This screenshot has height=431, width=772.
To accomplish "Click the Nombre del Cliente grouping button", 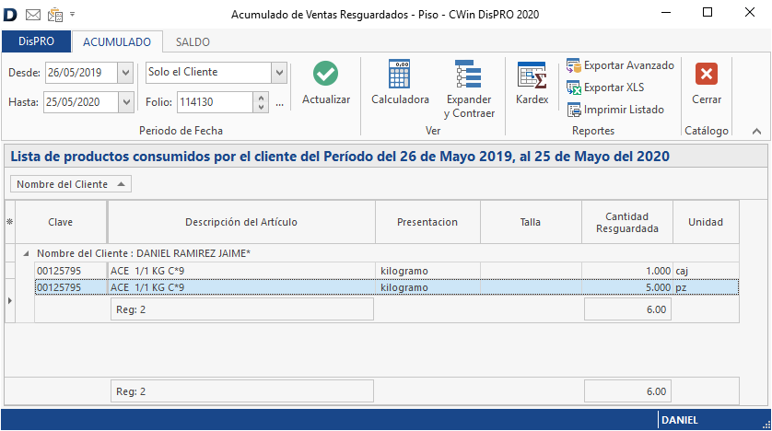I will click(x=70, y=184).
